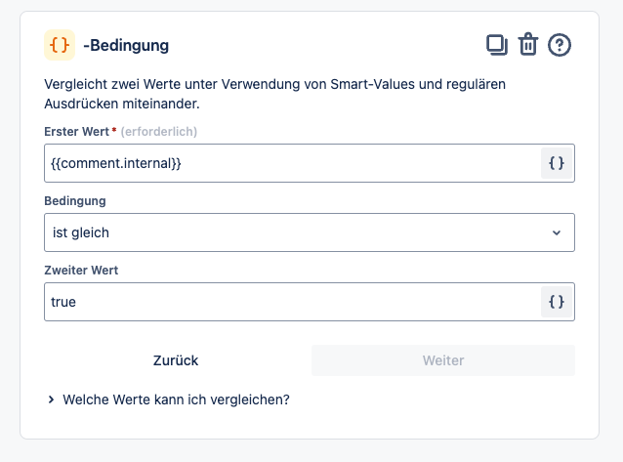The image size is (623, 462).
Task: Focus the field containing {{comment.internal}}
Action: 292,163
